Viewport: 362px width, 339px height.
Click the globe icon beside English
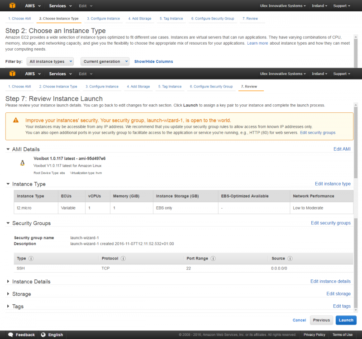(x=43, y=334)
